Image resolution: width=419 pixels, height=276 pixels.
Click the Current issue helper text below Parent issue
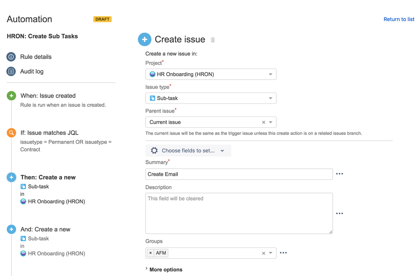point(254,133)
